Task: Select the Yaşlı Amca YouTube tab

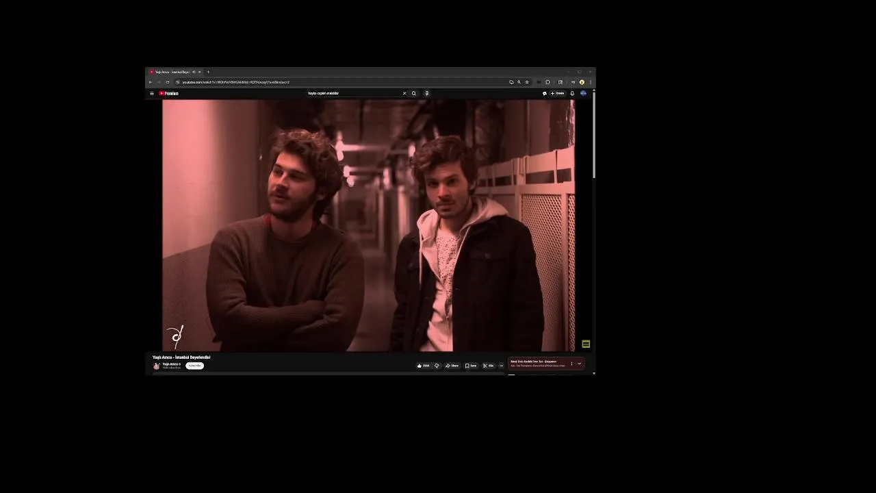Action: (175, 72)
